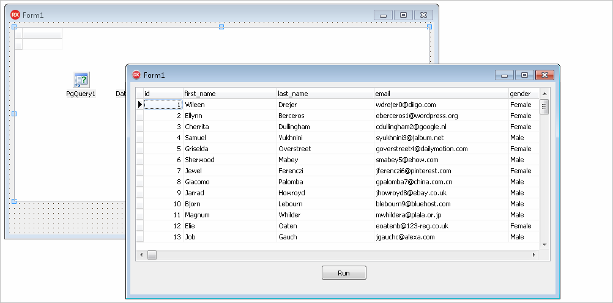Click the horizontal scrollbar thumb in grid
This screenshot has height=303, width=613.
coord(152,255)
